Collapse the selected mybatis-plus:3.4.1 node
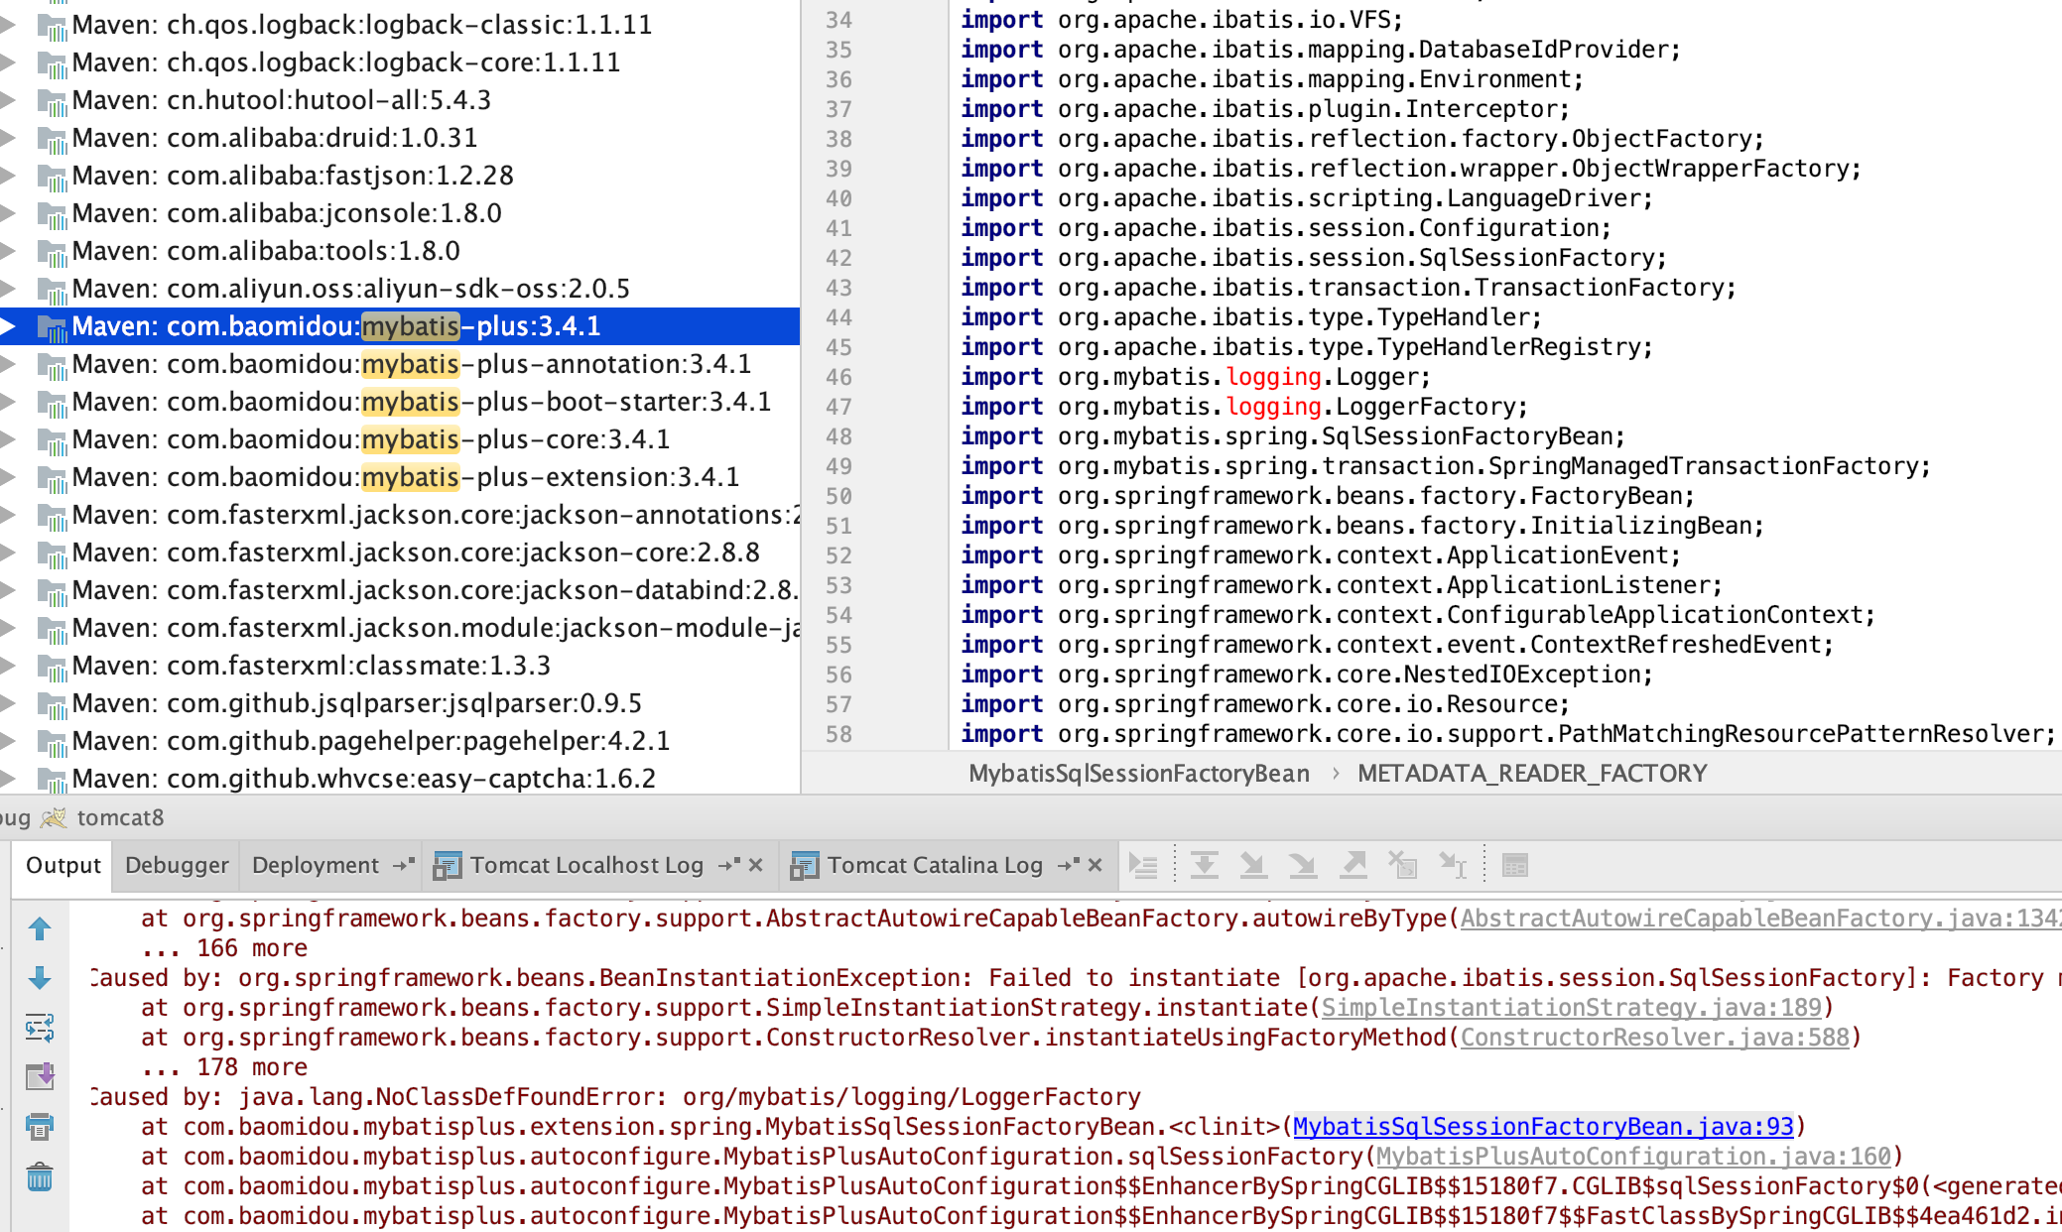 click(8, 325)
